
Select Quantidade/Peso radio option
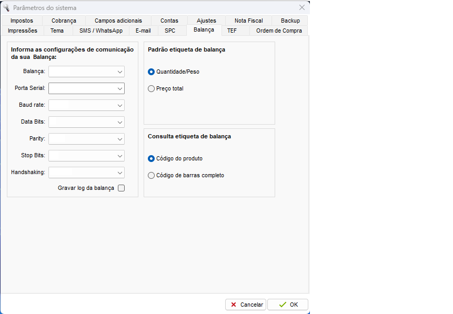152,72
